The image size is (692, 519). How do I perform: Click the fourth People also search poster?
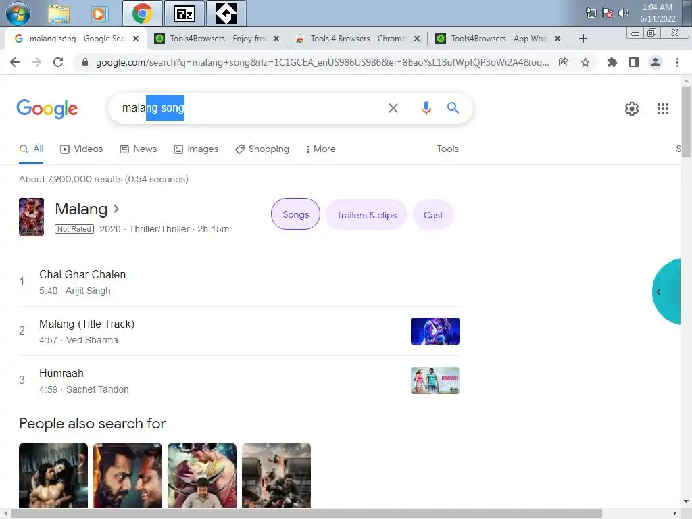276,475
